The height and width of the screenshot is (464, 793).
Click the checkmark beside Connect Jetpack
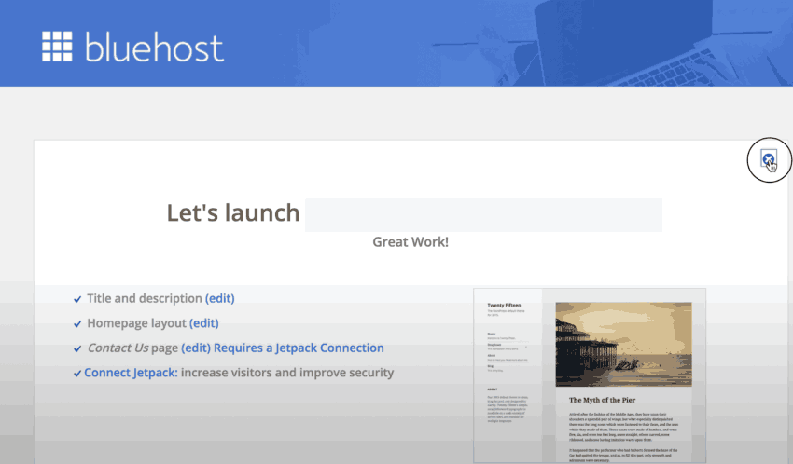pos(77,374)
